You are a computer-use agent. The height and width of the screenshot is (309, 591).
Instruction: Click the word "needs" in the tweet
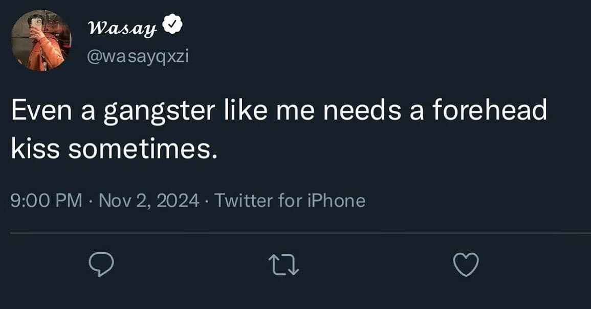point(370,111)
